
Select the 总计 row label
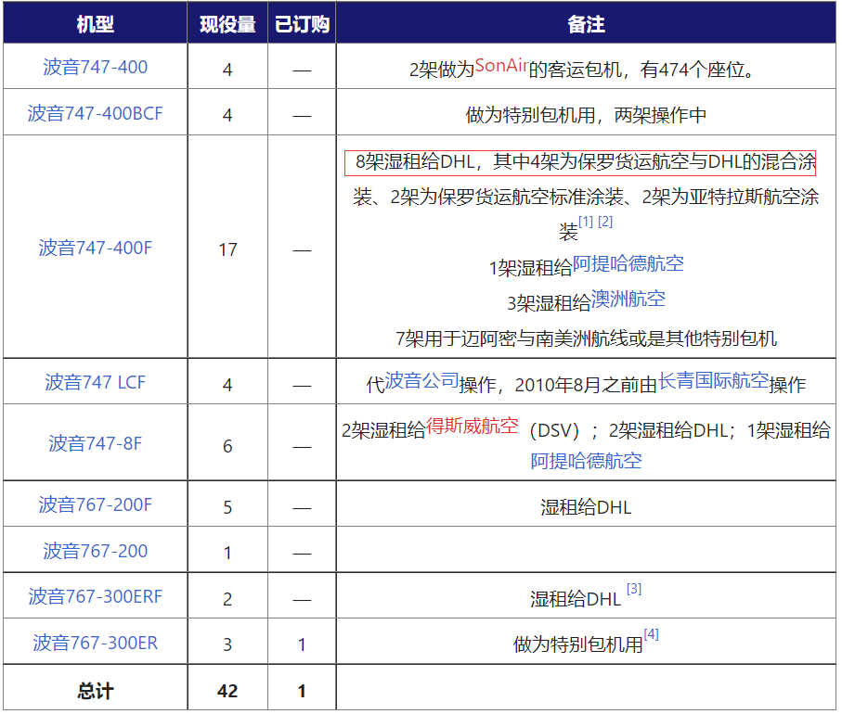tap(95, 691)
